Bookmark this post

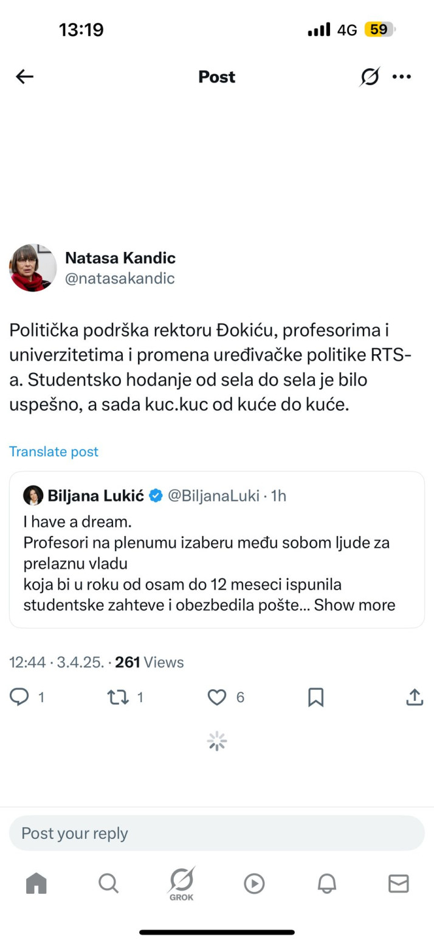click(x=315, y=697)
